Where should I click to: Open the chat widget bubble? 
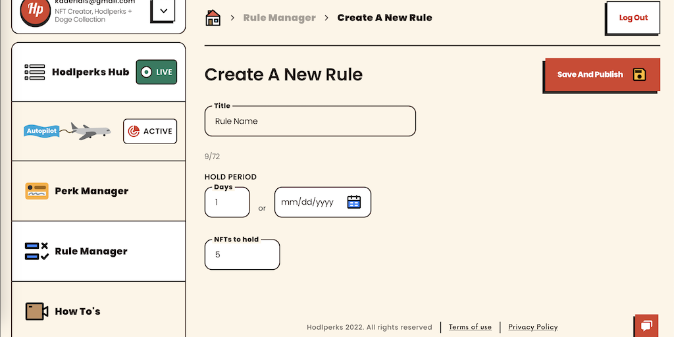pos(646,326)
